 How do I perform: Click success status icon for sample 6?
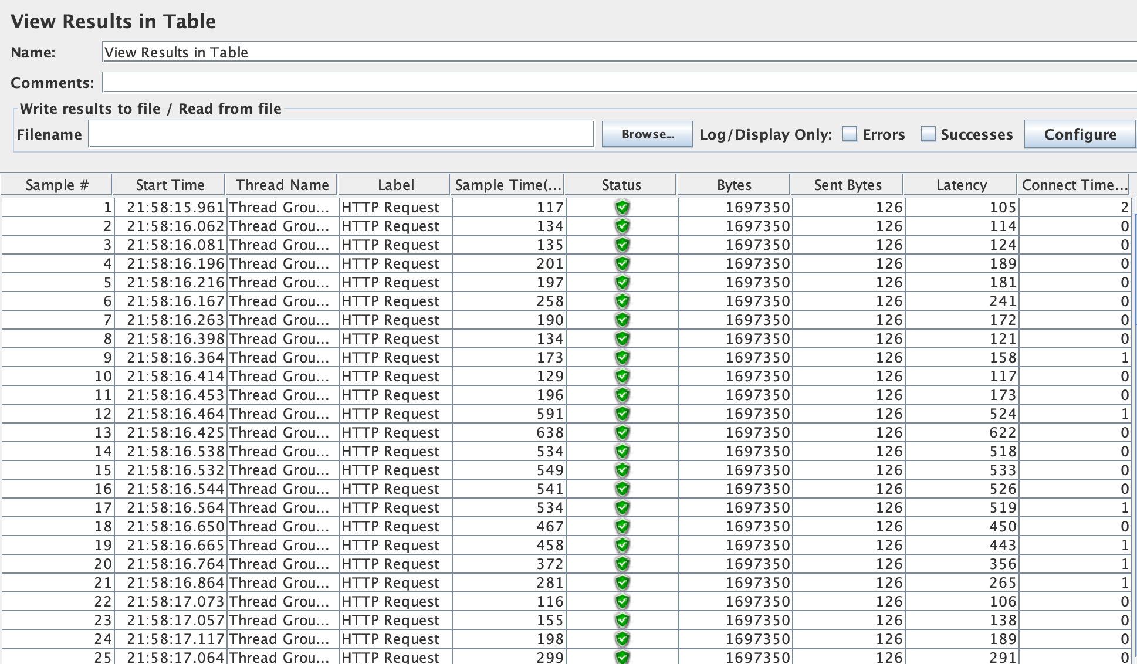pyautogui.click(x=622, y=301)
